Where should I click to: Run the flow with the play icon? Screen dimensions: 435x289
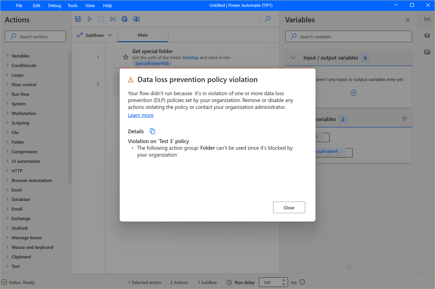coord(90,19)
